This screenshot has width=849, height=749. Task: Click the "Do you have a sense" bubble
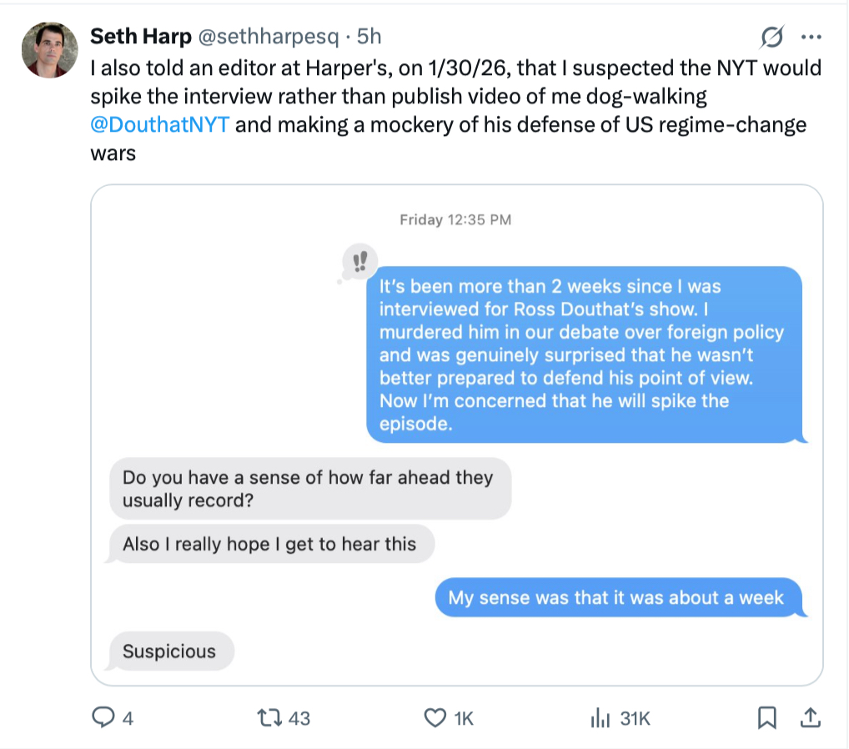click(x=309, y=489)
